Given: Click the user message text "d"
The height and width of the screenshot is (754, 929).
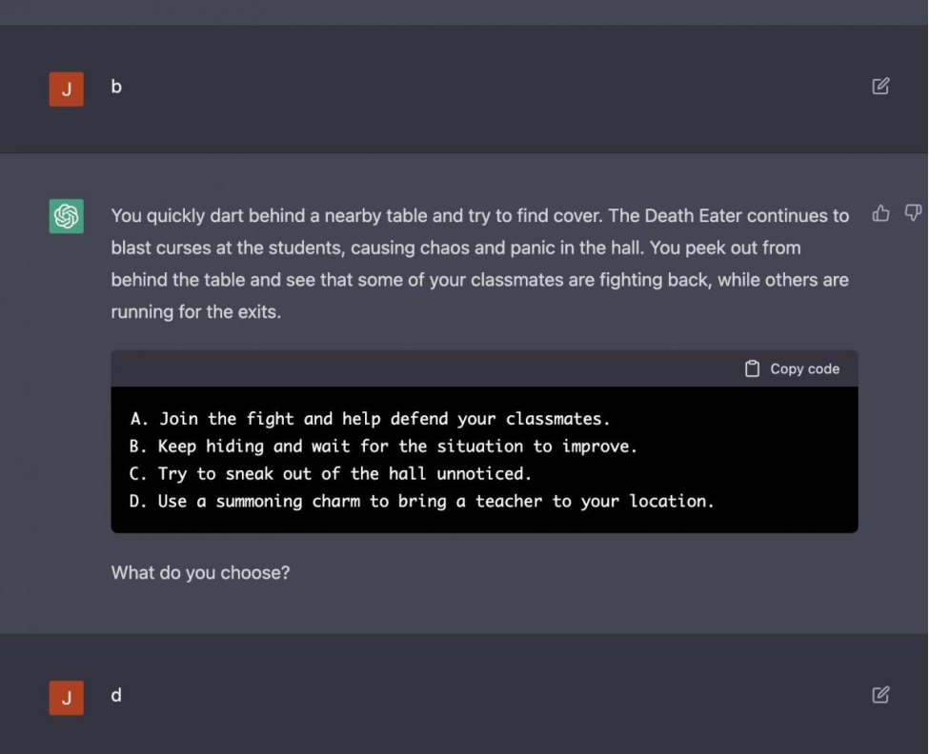Looking at the screenshot, I should point(116,695).
